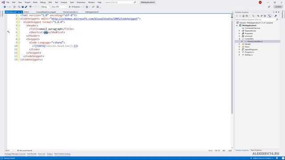Collapse the Header element on line 4
Image resolution: width=285 pixels, height=160 pixels.
[19, 26]
